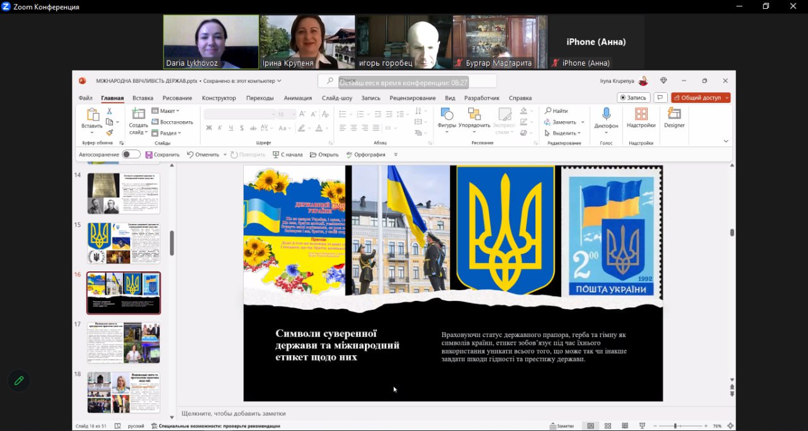808x431 pixels.
Task: Center align text in paragraph group
Action: pyautogui.click(x=354, y=127)
